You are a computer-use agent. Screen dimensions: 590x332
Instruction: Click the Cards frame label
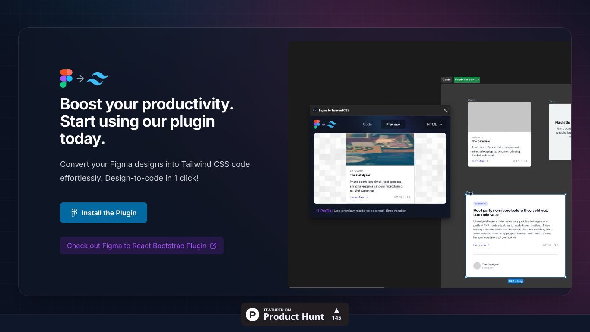[x=447, y=80]
